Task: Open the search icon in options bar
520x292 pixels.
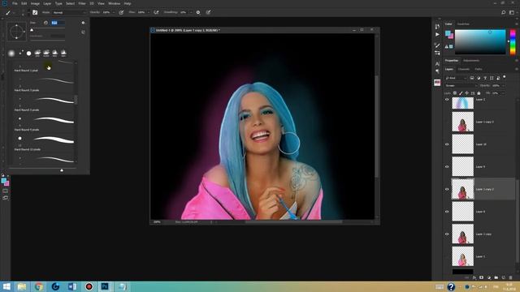Action: (504, 13)
